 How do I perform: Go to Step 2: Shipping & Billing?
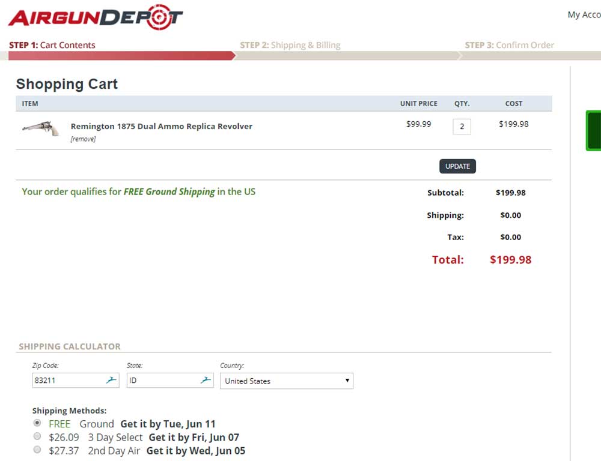coord(290,45)
